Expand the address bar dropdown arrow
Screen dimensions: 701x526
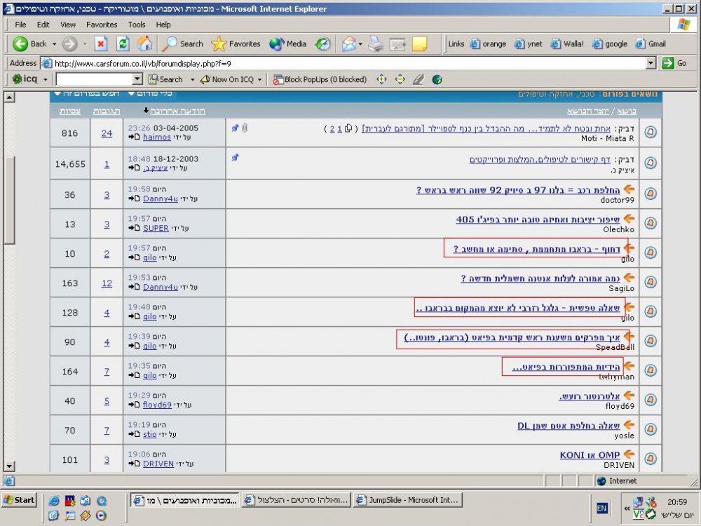[651, 63]
